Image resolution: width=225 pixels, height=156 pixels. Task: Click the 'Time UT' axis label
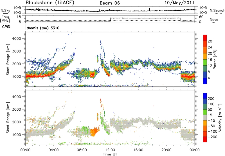[110, 154]
